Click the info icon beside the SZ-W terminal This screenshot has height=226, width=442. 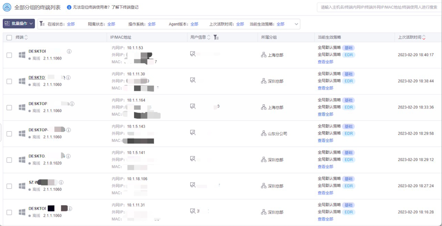[x=61, y=182]
